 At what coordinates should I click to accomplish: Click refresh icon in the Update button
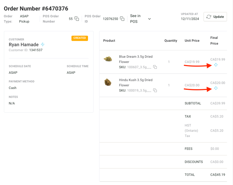209,17
